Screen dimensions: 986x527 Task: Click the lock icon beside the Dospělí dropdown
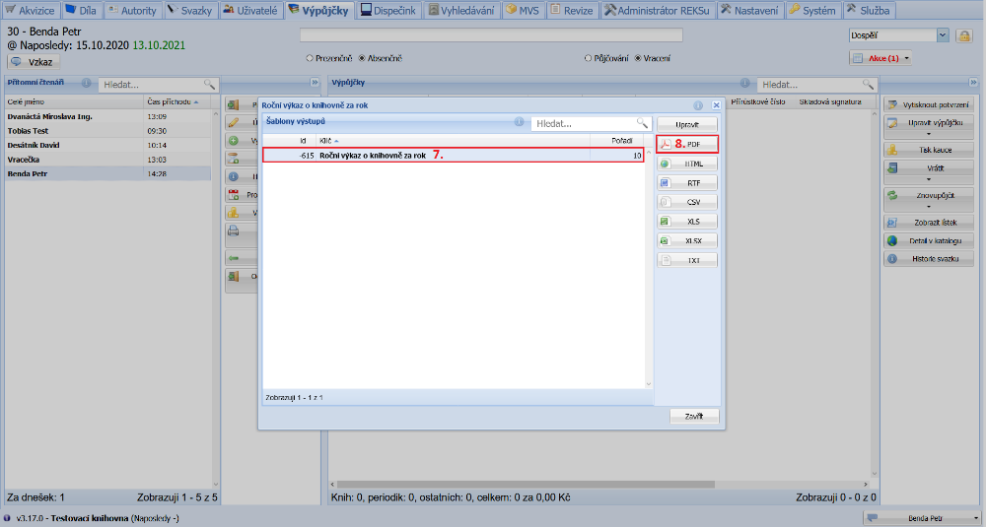point(964,35)
